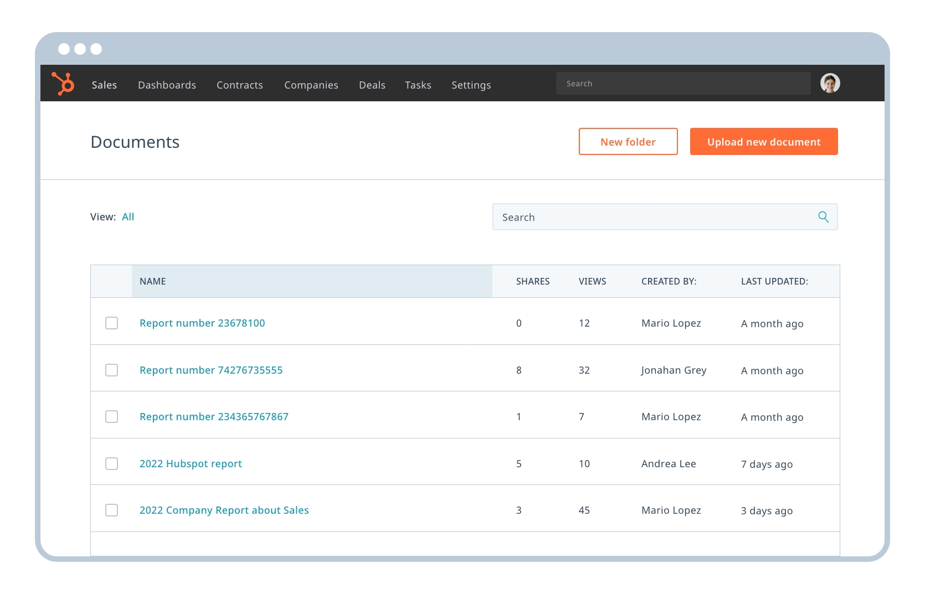
Task: Sort by VIEWS column header
Action: click(x=593, y=281)
